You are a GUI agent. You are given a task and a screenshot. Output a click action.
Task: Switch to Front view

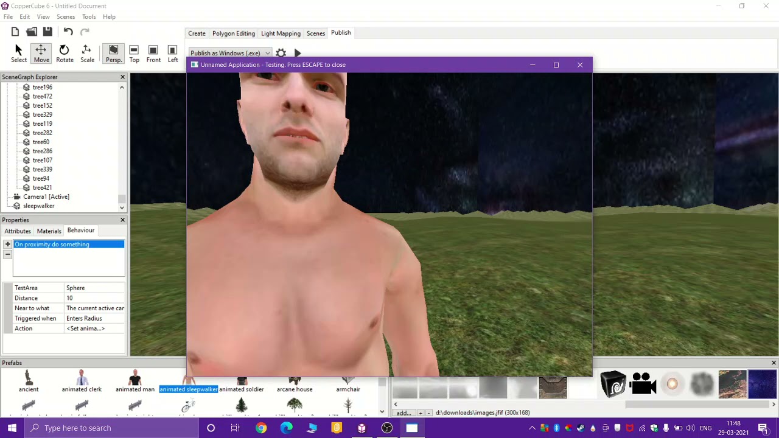[153, 54]
